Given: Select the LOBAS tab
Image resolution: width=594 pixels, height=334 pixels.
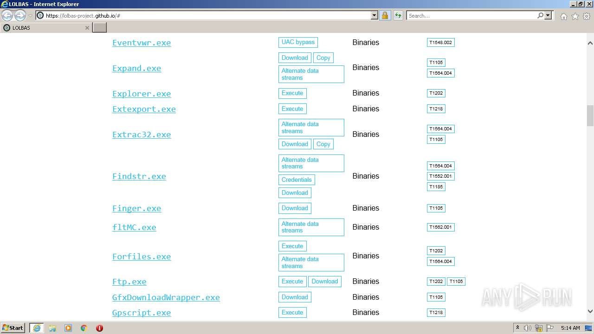Looking at the screenshot, I should coord(45,28).
